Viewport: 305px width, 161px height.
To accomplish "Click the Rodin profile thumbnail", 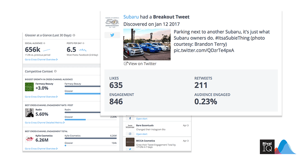I will 29,113.
